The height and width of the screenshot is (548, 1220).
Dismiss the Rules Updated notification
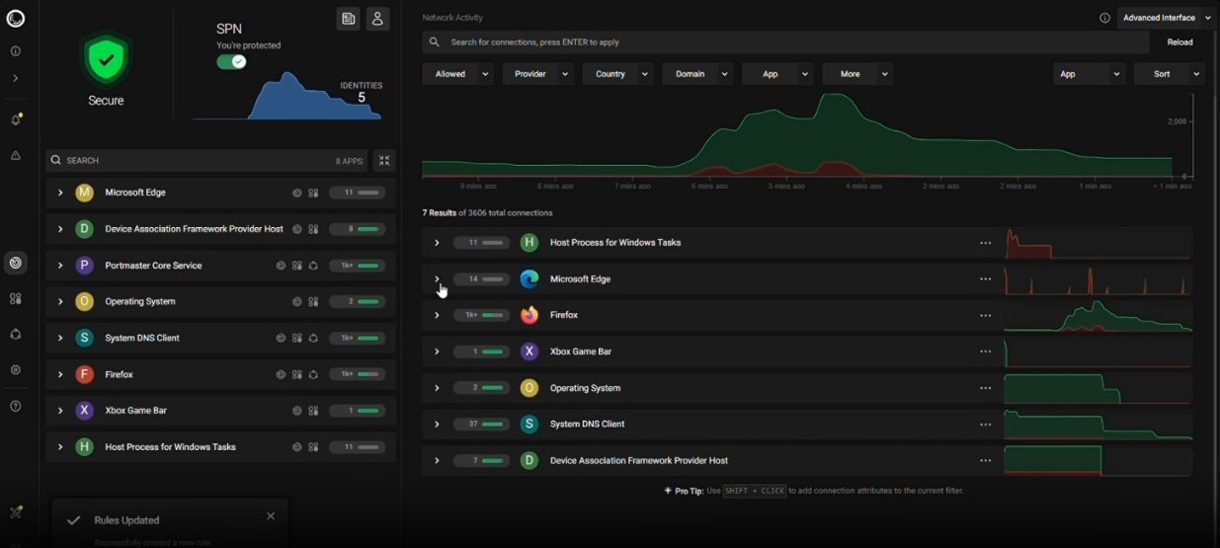[271, 515]
